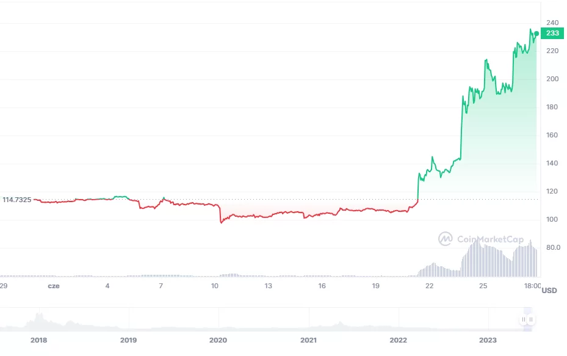Viewport: 567px width, 356px height.
Task: Select 2019 on the overview timeline
Action: [128, 340]
